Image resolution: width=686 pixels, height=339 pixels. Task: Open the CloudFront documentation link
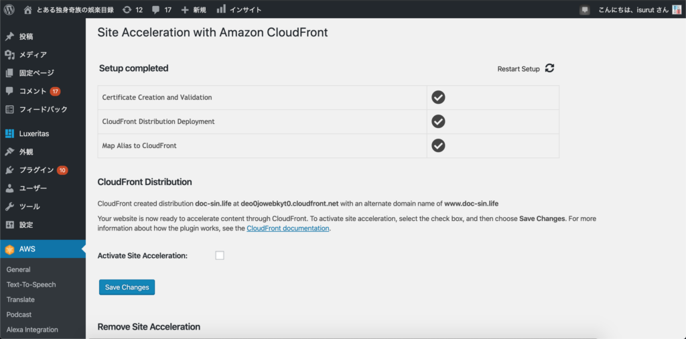[288, 228]
